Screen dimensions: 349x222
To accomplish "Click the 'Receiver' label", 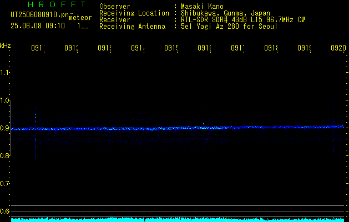I will 115,20.
